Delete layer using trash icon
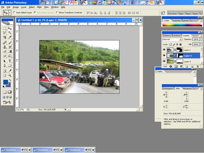 point(198,67)
